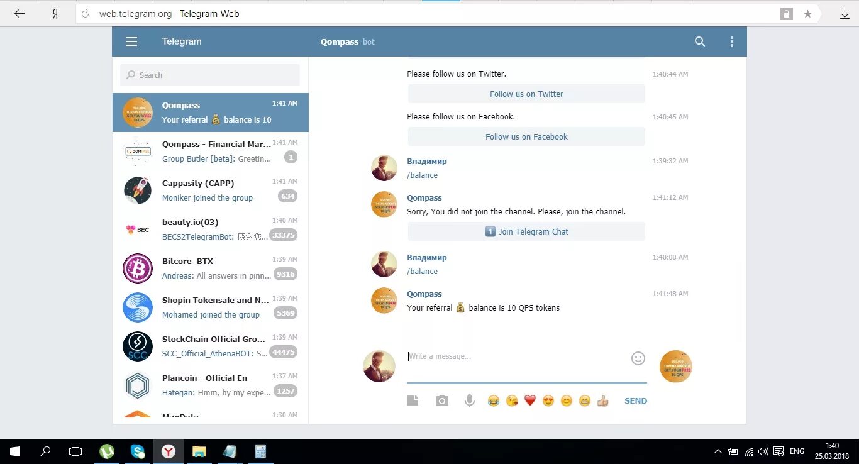859x464 pixels.
Task: Insert the smiling blush emoji
Action: click(567, 400)
